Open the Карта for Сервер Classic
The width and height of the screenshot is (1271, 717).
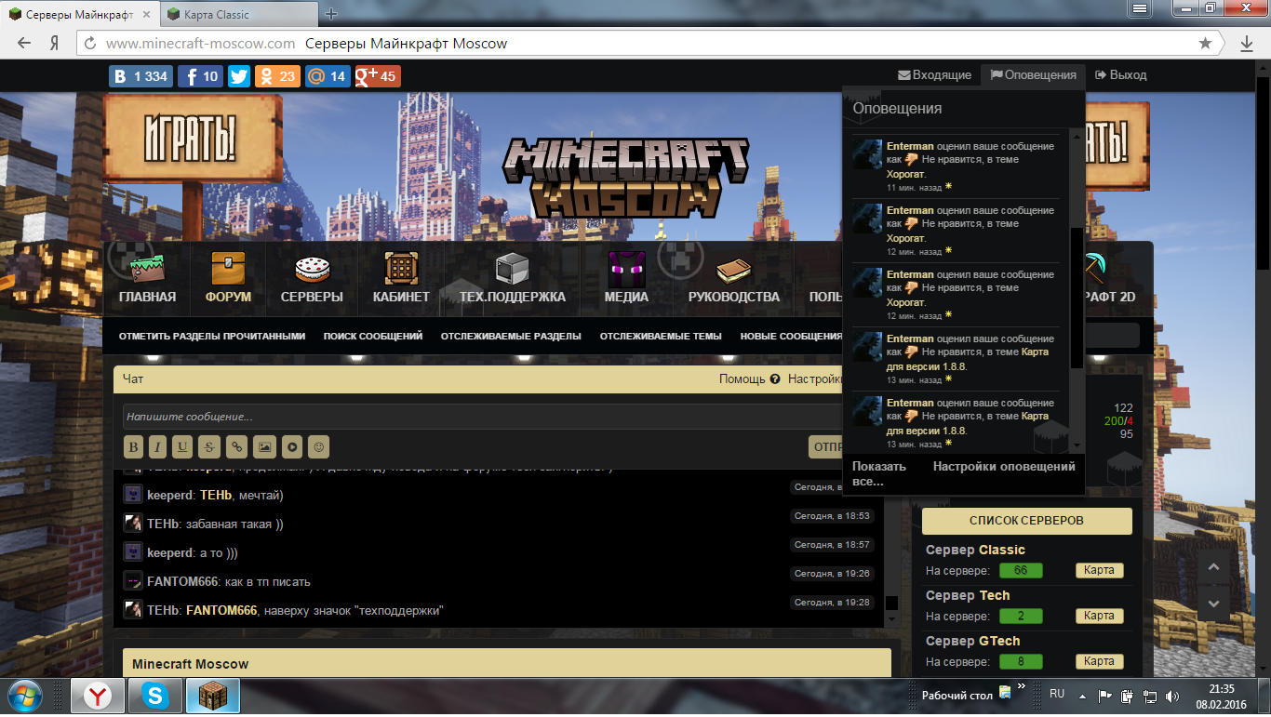(1099, 571)
